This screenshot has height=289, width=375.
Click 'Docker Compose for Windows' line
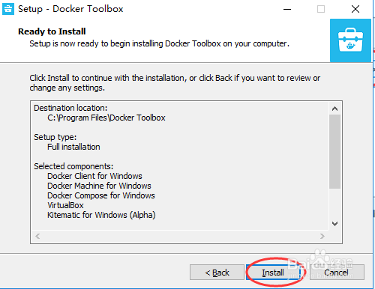(101, 195)
